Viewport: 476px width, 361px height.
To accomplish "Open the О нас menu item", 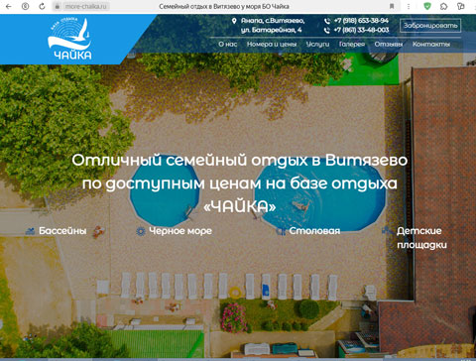I will pyautogui.click(x=228, y=44).
